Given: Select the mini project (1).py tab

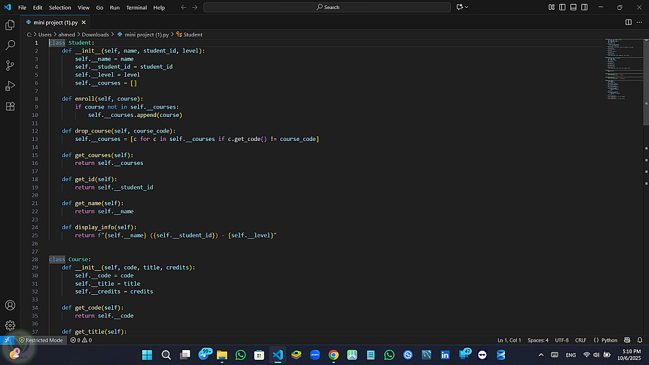Looking at the screenshot, I should (56, 22).
